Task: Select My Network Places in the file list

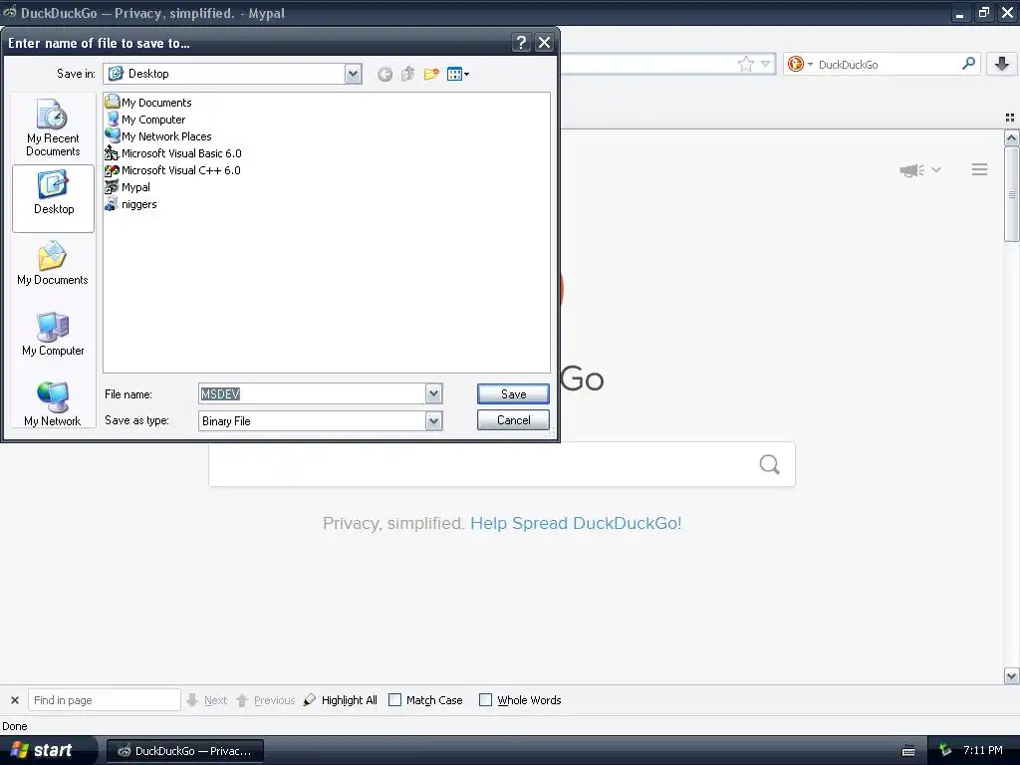Action: (x=158, y=135)
